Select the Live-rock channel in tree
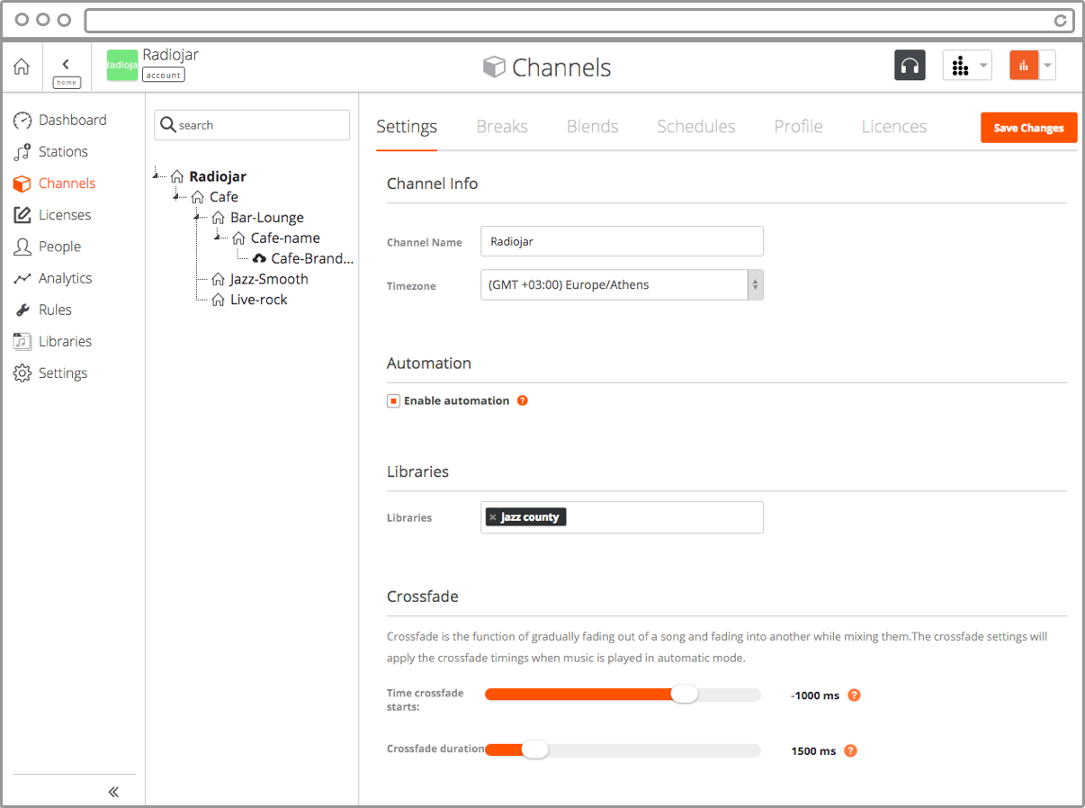1085x808 pixels. click(x=259, y=300)
